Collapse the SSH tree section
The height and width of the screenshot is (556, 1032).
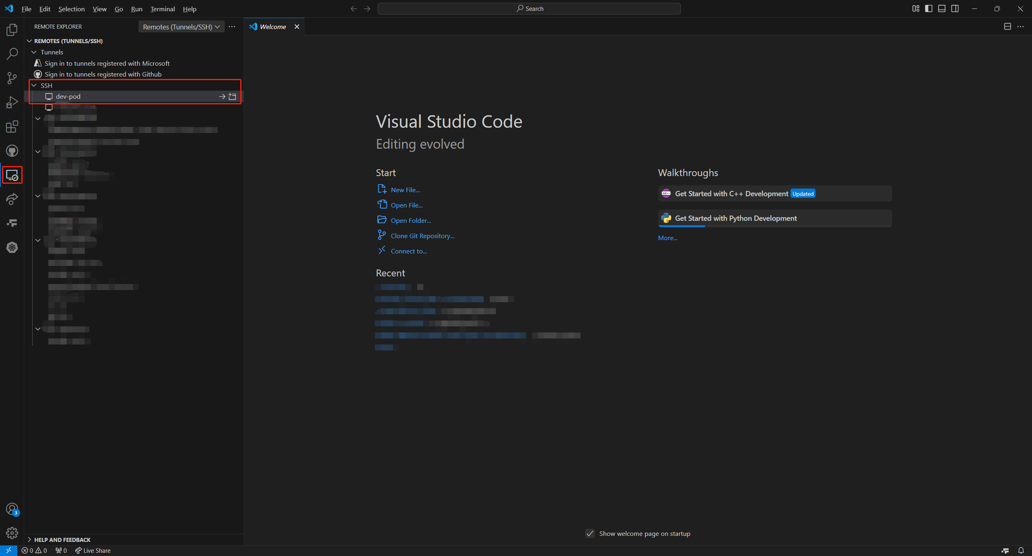[x=34, y=85]
